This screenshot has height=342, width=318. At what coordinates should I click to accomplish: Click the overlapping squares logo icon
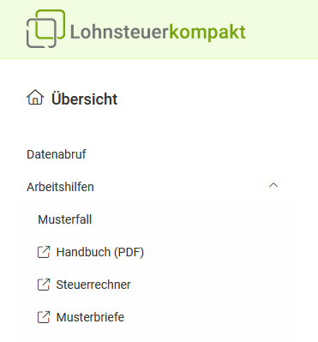click(45, 28)
